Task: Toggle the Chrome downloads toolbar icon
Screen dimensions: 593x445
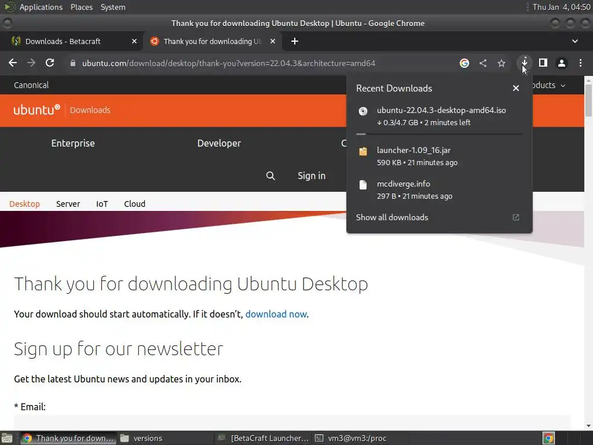Action: tap(525, 63)
